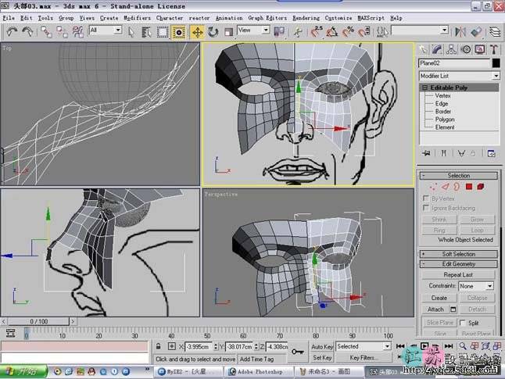The image size is (505, 379).
Task: Toggle the Show End Result icon
Action: (444, 153)
